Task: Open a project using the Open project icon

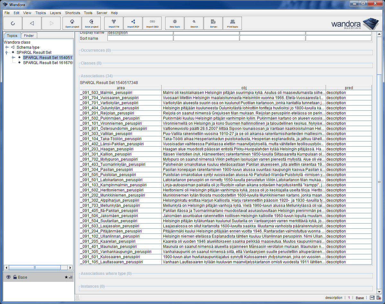Action: (x=72, y=23)
